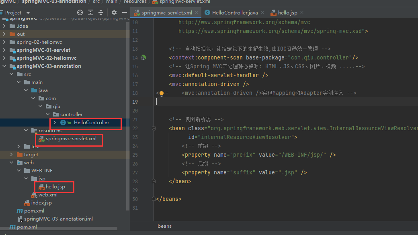Click the main breadcrumb in navigation bar

click(111, 2)
